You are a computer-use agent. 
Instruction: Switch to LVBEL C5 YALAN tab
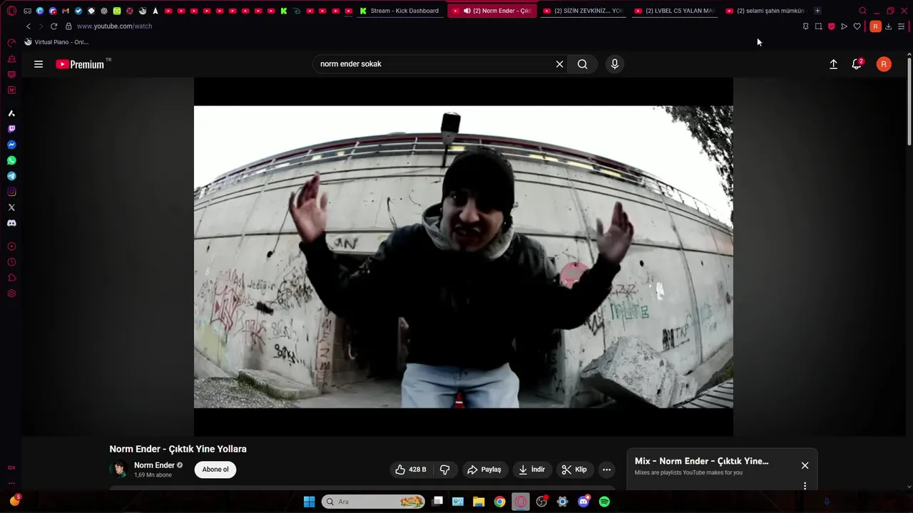[674, 11]
